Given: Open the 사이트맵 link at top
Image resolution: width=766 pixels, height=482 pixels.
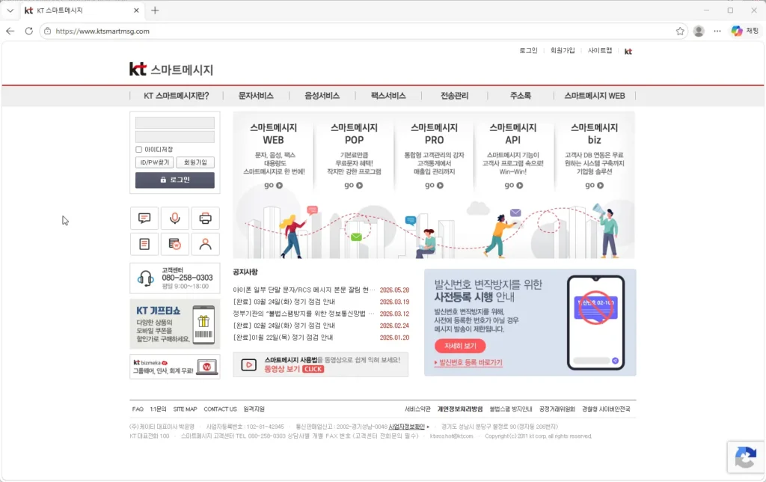Looking at the screenshot, I should (600, 50).
